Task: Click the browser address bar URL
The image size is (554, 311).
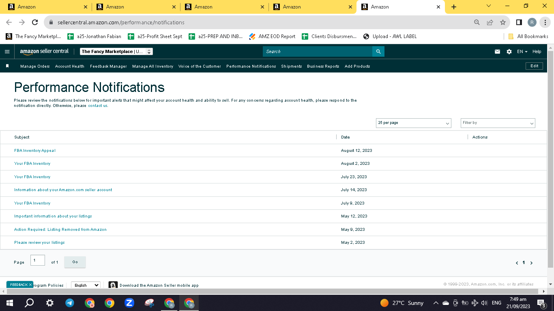Action: click(x=121, y=22)
